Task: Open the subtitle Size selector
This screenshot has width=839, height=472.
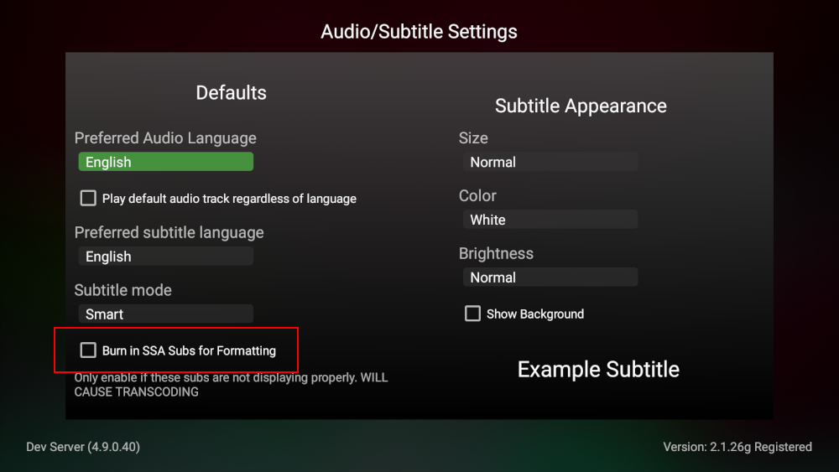Action: tap(550, 162)
